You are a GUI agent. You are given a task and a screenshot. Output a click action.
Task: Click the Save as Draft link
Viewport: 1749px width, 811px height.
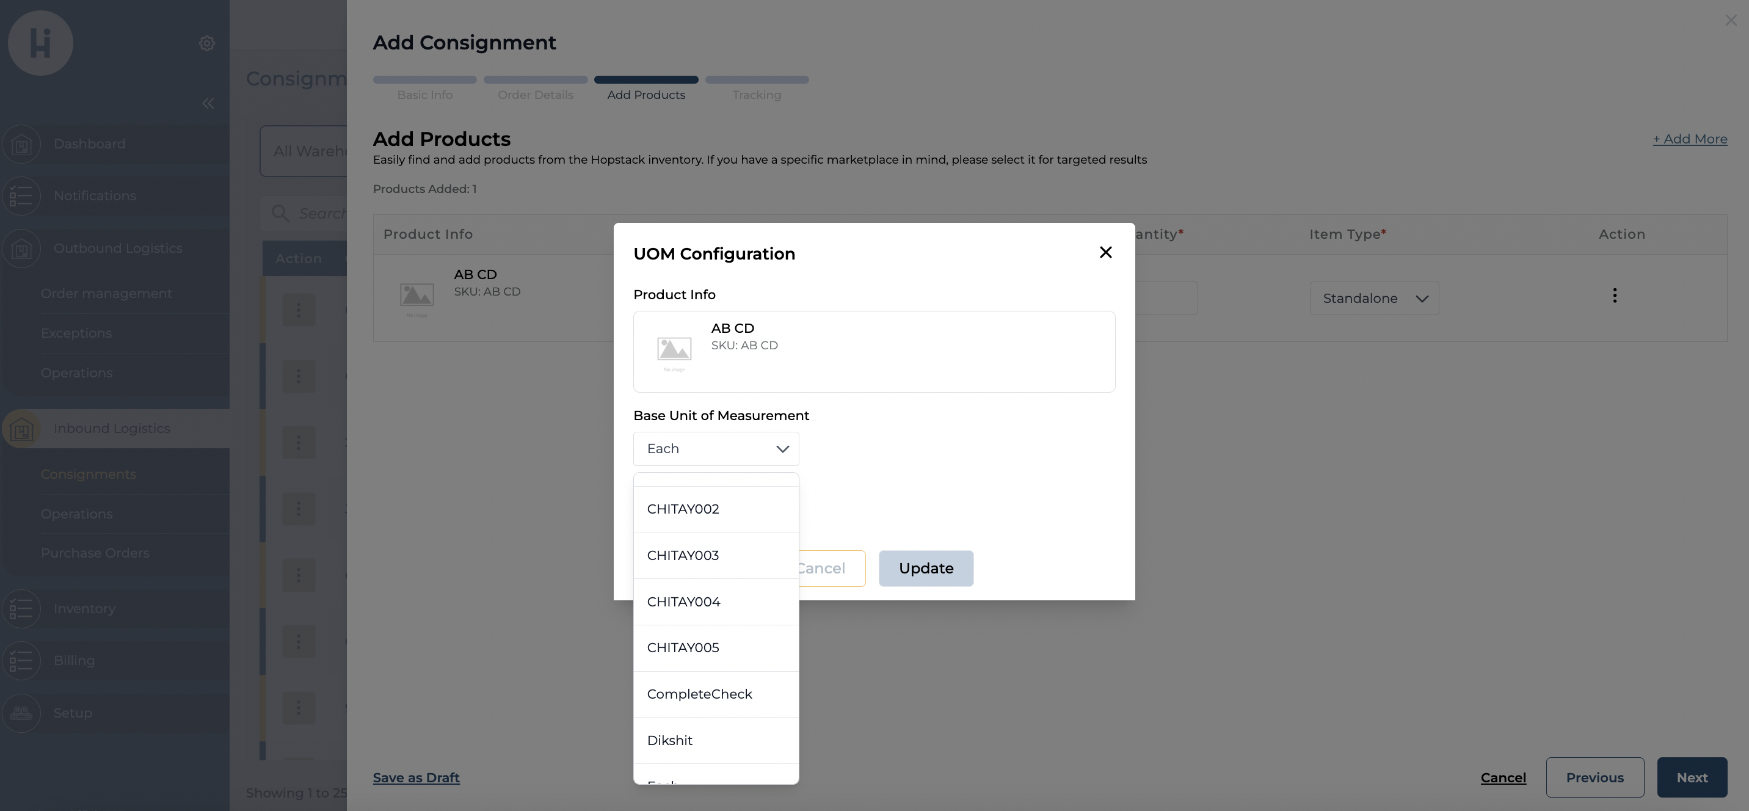415,778
